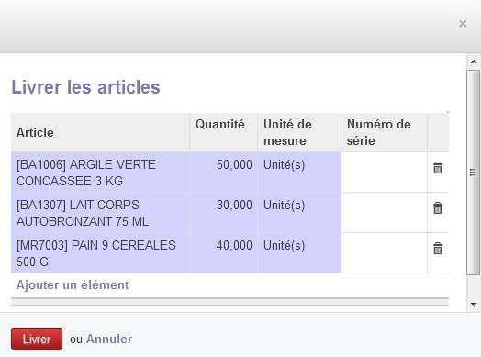Click the scrollbar down arrow

pyautogui.click(x=474, y=305)
